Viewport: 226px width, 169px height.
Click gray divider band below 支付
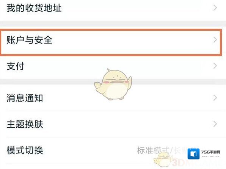click(113, 82)
